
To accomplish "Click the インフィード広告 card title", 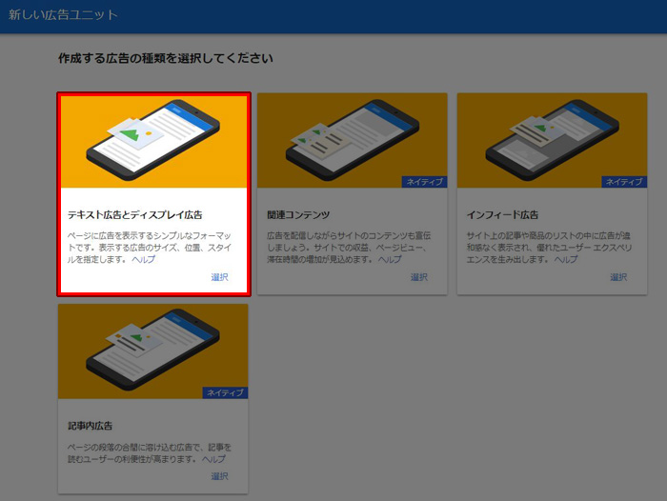I will [x=502, y=215].
